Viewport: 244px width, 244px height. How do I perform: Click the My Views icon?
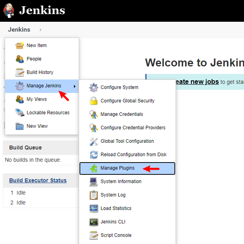(x=20, y=99)
